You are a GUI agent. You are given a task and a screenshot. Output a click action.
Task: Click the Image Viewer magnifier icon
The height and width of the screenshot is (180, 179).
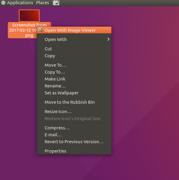(41, 30)
